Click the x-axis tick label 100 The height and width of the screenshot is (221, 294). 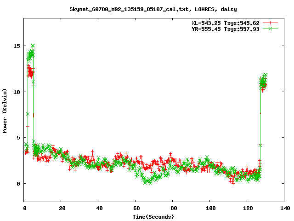(211, 208)
